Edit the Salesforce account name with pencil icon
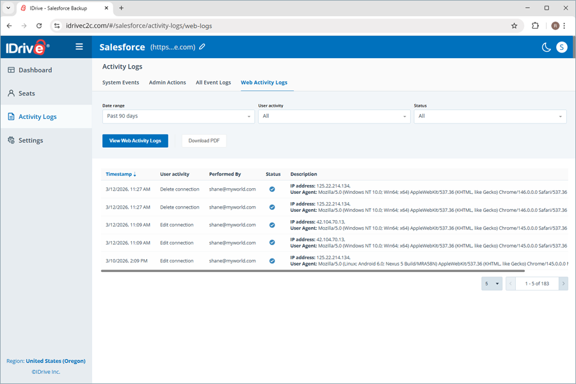This screenshot has width=576, height=384. point(202,47)
